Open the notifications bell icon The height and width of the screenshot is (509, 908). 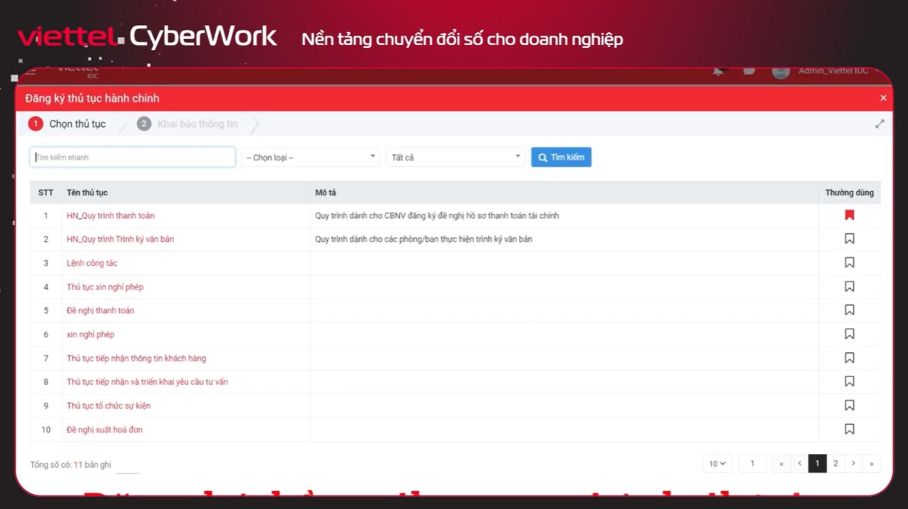coord(718,71)
